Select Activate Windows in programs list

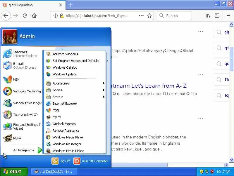pos(75,54)
